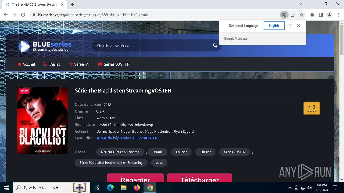
Task: Click the director names John Eisendrath, Jon Bokenkamp
Action: pos(126,125)
